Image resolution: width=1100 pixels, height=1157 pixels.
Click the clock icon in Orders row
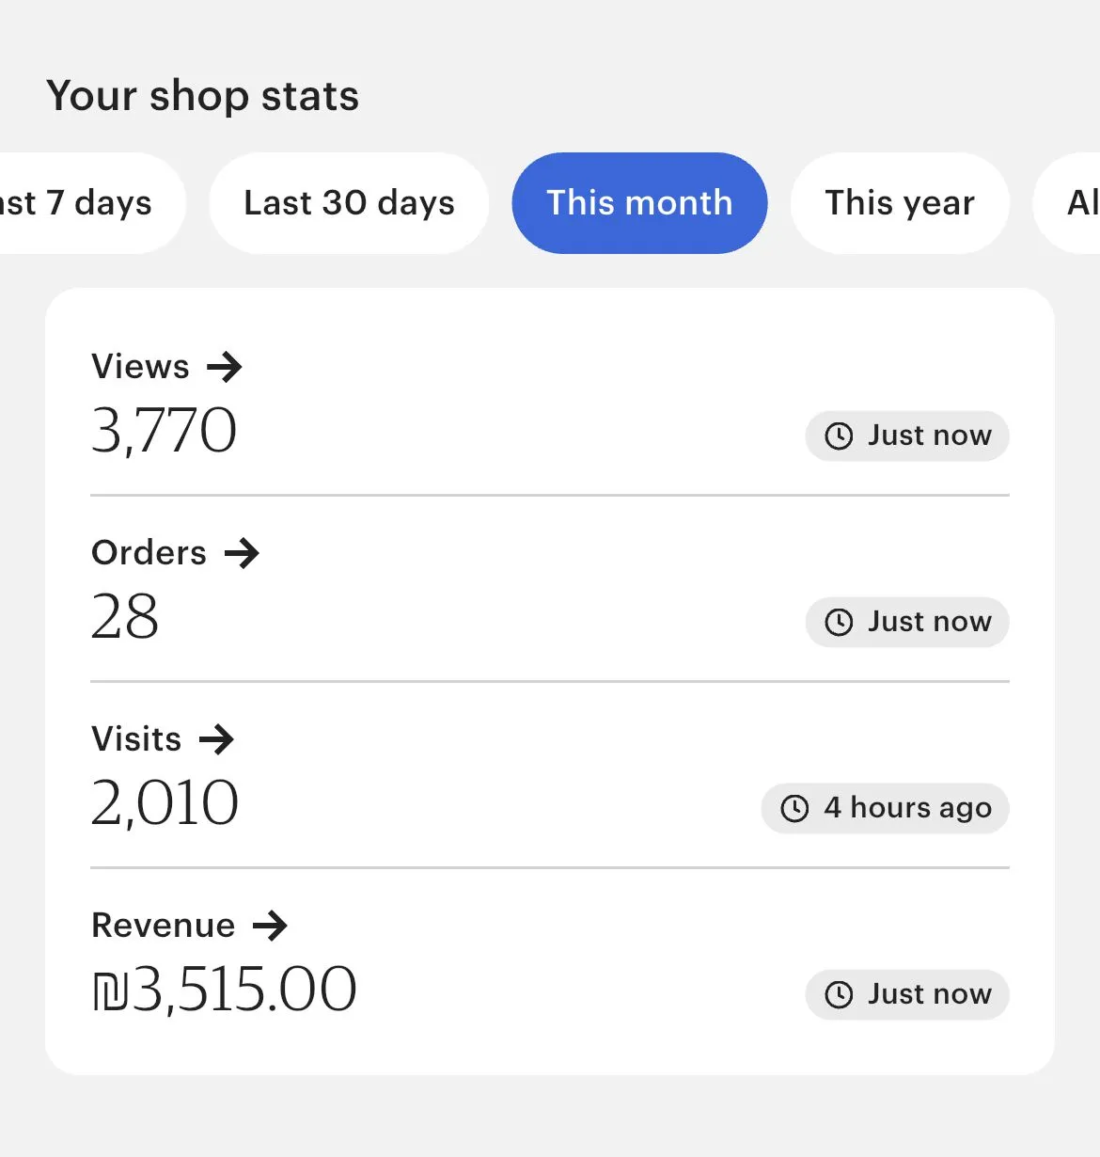pyautogui.click(x=839, y=623)
